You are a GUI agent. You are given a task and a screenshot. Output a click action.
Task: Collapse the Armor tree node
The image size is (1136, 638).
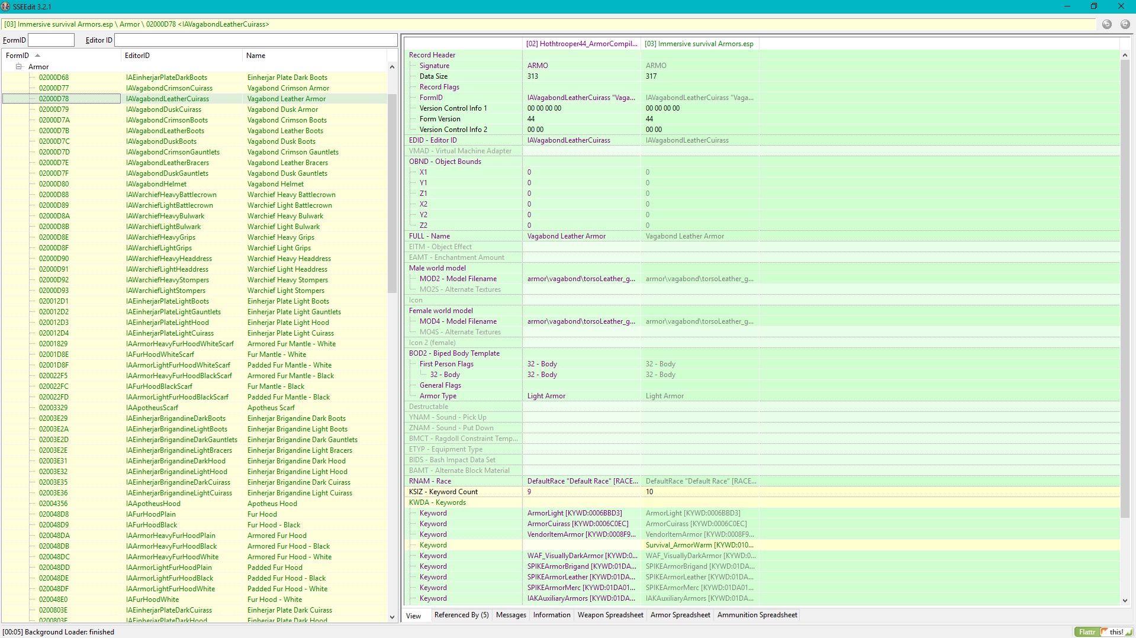pos(19,67)
